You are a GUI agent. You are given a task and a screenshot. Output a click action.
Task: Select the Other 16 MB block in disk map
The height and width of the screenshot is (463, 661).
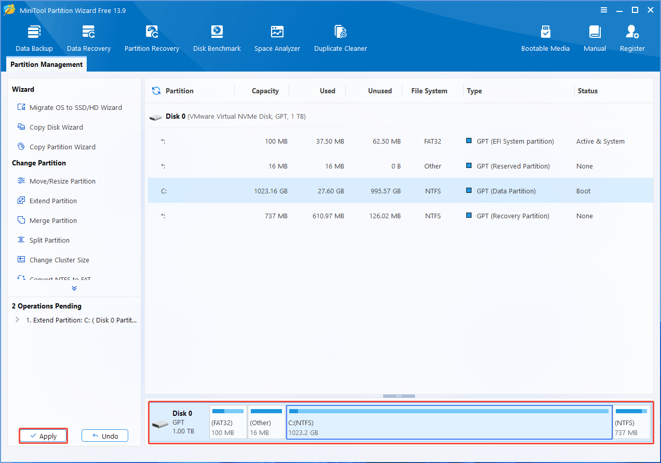coord(266,422)
